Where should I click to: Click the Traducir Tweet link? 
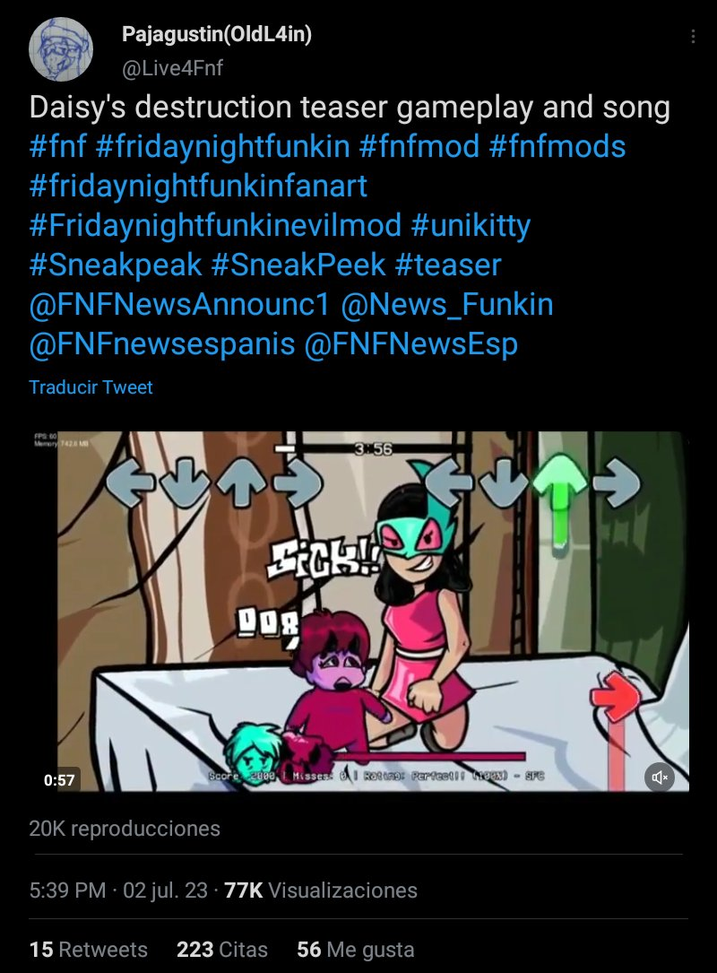(x=91, y=387)
